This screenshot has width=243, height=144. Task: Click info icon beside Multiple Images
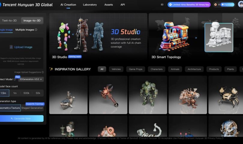(x=36, y=30)
